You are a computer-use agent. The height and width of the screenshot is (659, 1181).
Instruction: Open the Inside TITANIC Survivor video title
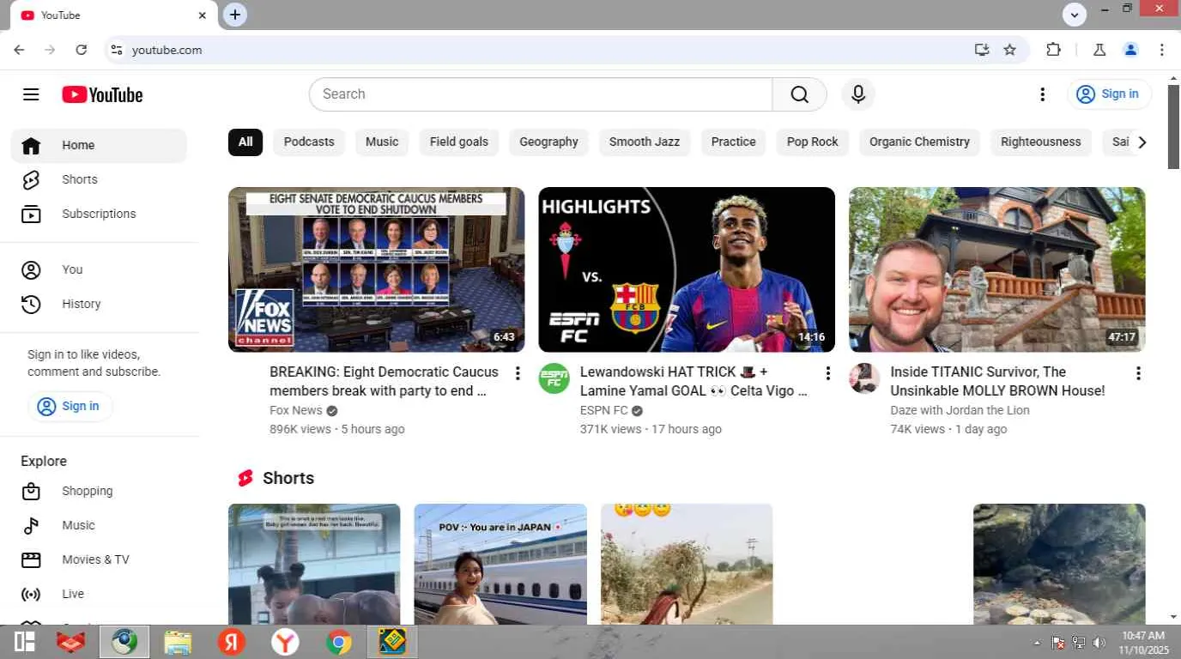tap(998, 382)
